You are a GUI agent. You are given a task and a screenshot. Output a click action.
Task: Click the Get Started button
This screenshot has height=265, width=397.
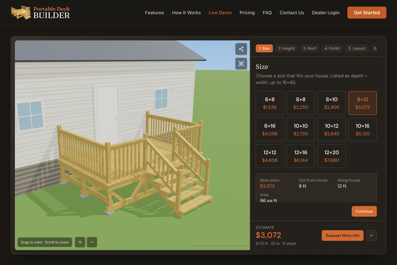point(367,13)
